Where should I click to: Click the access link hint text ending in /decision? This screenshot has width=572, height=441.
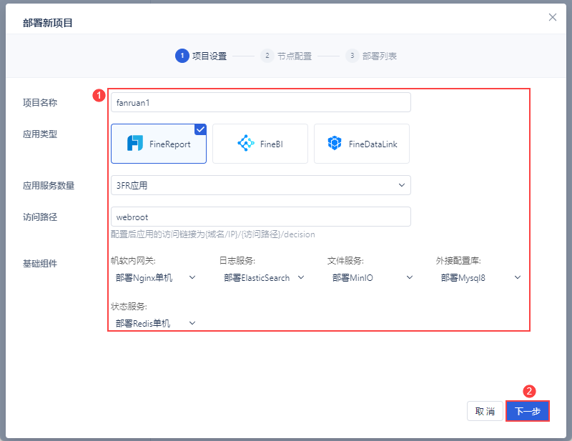point(212,234)
